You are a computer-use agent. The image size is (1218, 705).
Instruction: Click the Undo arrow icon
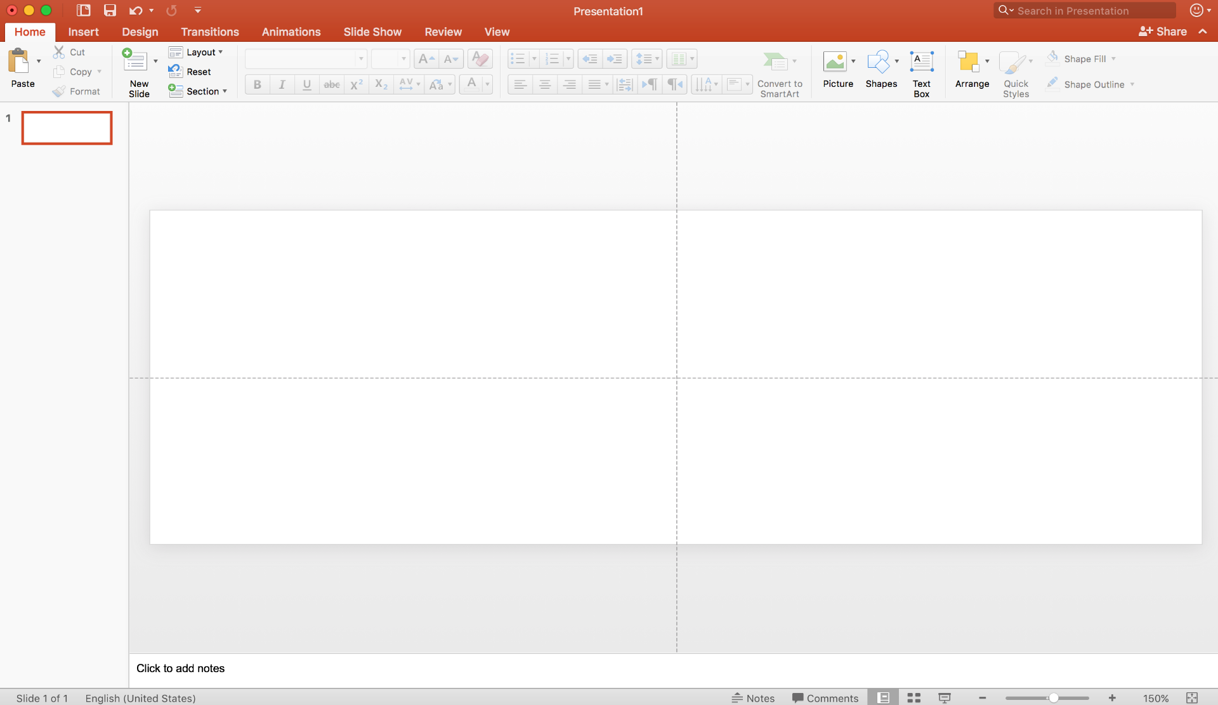135,10
